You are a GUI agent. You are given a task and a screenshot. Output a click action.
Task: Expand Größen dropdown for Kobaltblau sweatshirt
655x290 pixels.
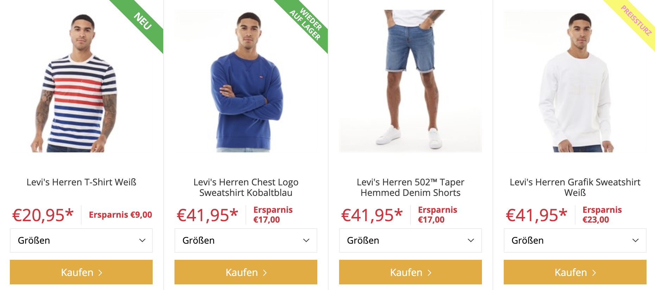[x=246, y=240]
